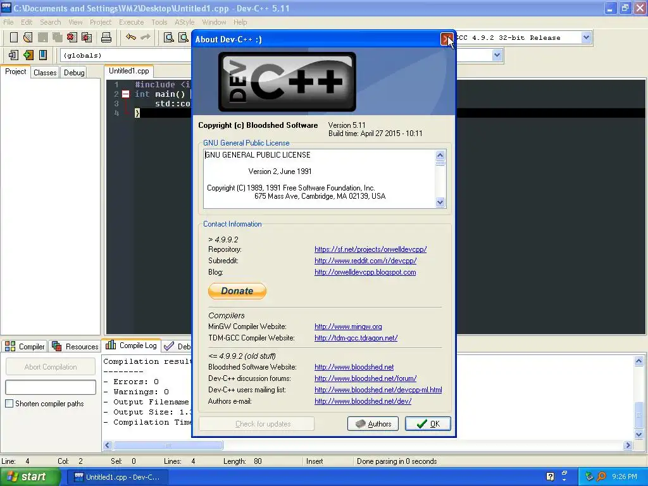This screenshot has width=648, height=486.
Task: Click the Print toolbar icon
Action: coord(106,37)
